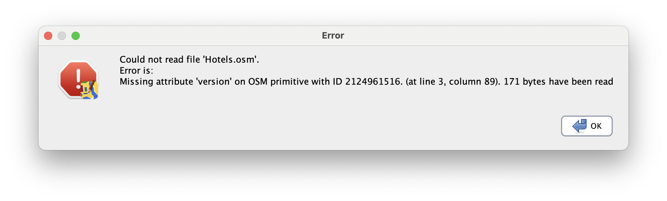Click the '171 bytes have been read' text
Image resolution: width=667 pixels, height=201 pixels.
(x=558, y=82)
